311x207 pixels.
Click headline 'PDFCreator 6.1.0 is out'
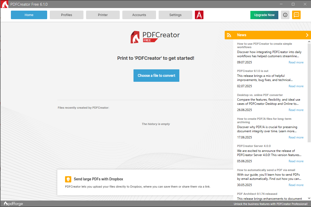(253, 71)
